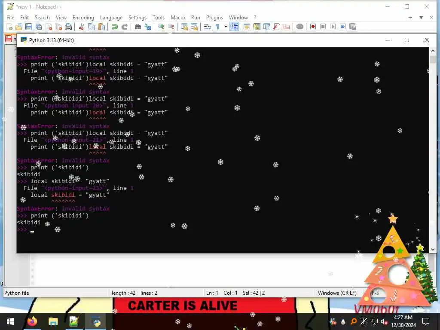
Task: Open the Tools menu
Action: click(159, 17)
